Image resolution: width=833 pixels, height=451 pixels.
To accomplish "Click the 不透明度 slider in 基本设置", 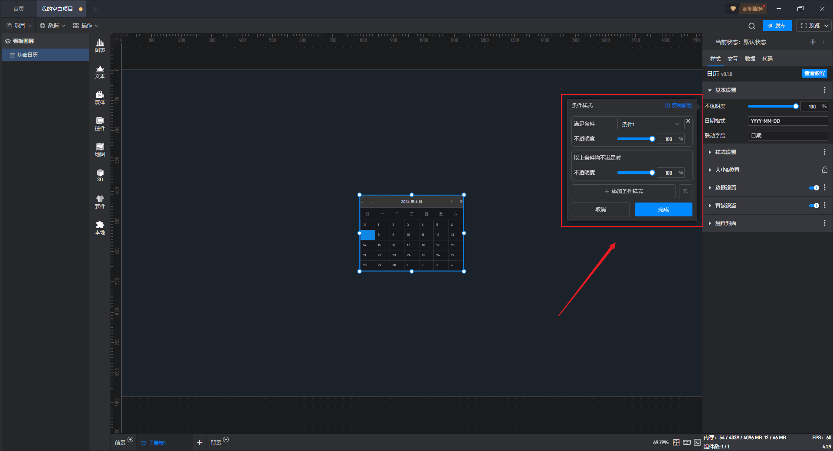I will [772, 106].
